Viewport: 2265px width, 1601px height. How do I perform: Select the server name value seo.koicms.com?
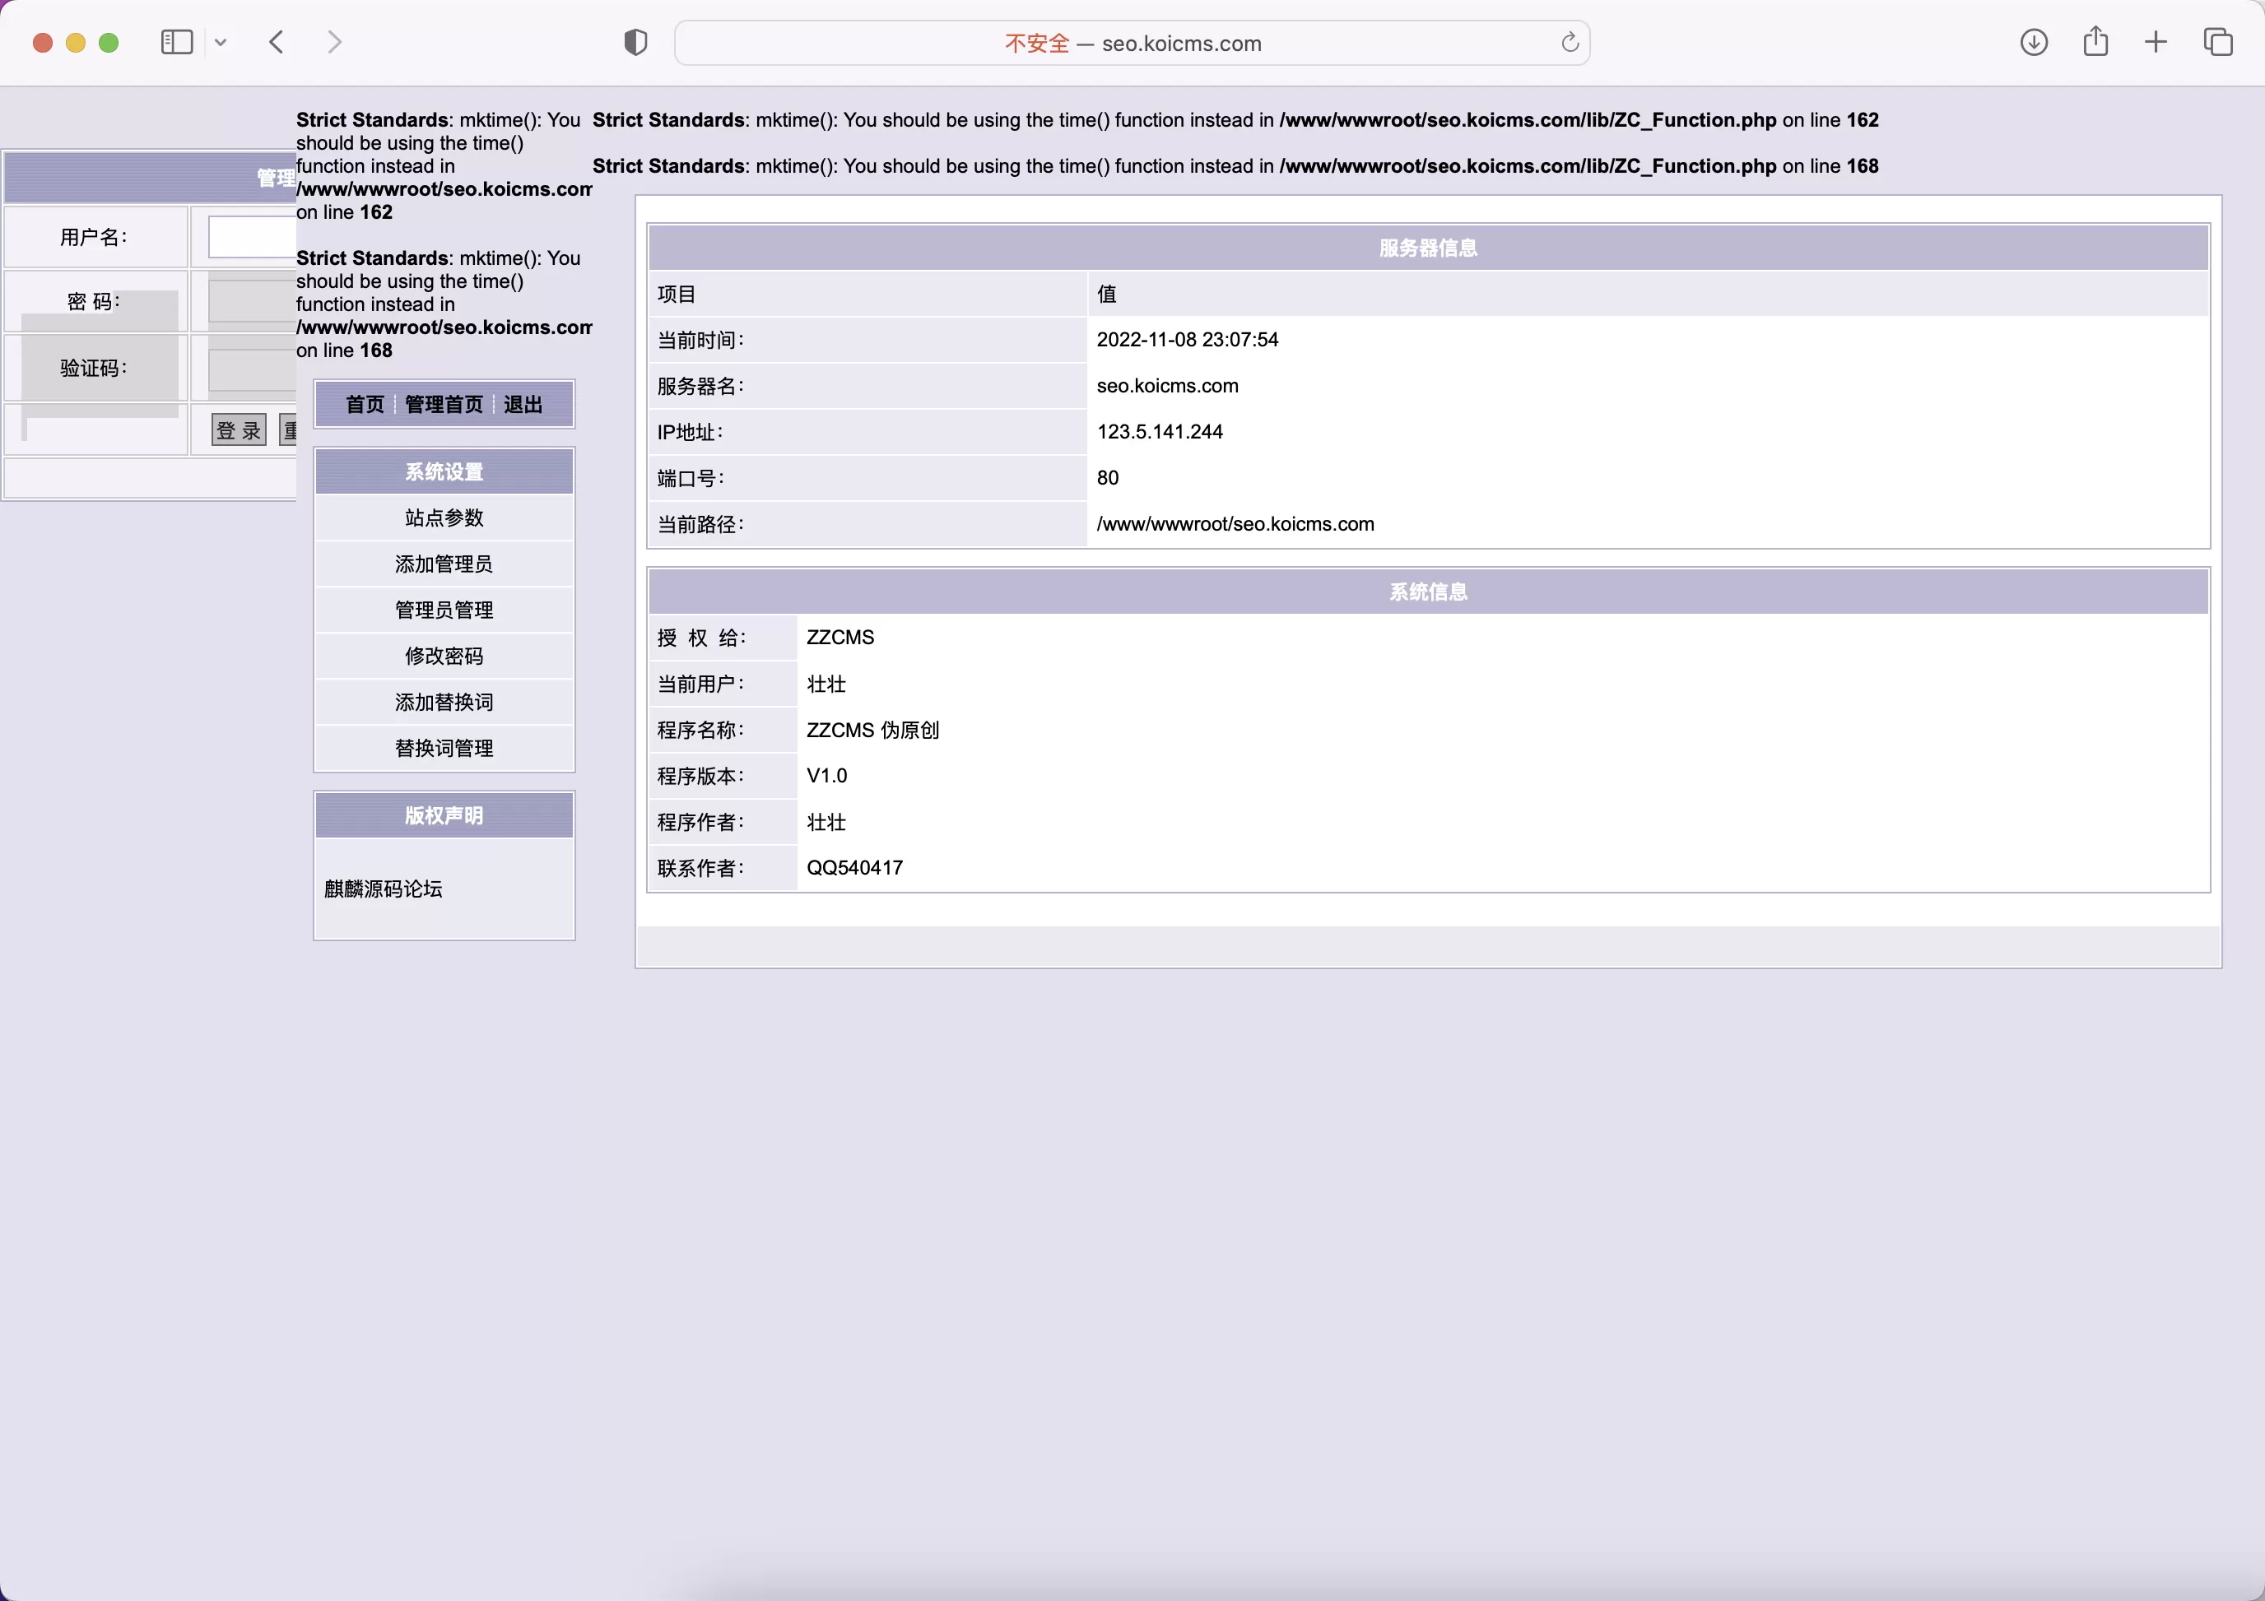click(1167, 387)
